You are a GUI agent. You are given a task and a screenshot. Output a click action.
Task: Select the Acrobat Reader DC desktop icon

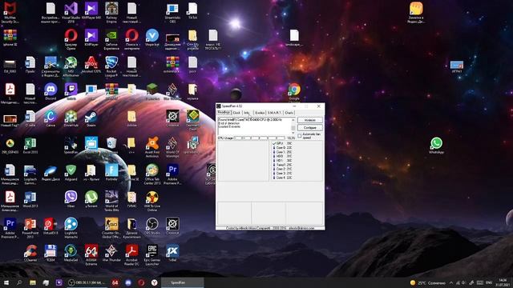131,255
